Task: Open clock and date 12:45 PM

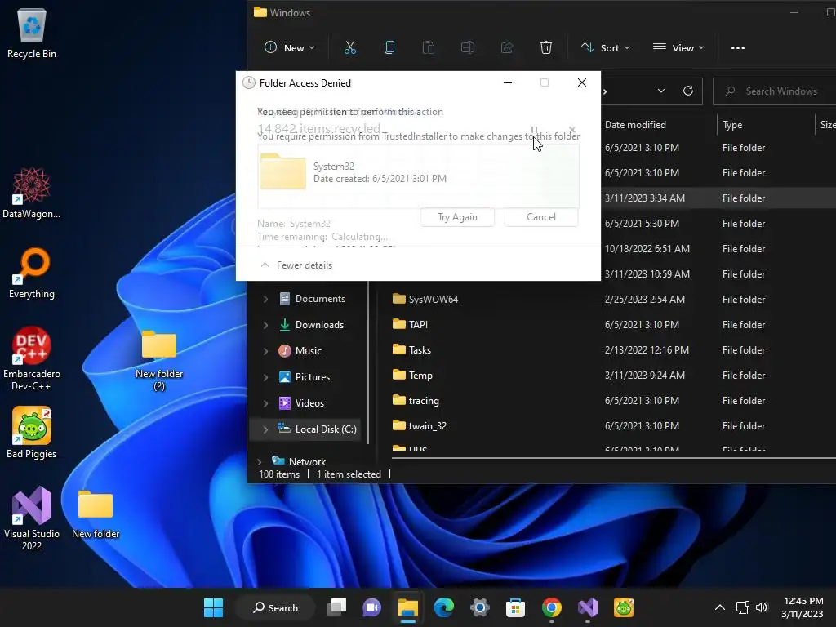Action: 803,607
